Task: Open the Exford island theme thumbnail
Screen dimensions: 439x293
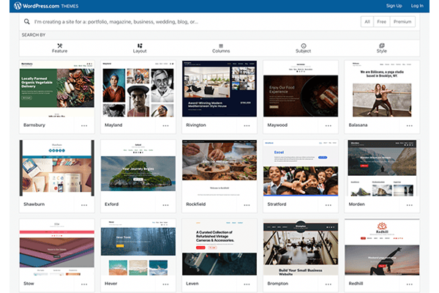Action: (138, 168)
